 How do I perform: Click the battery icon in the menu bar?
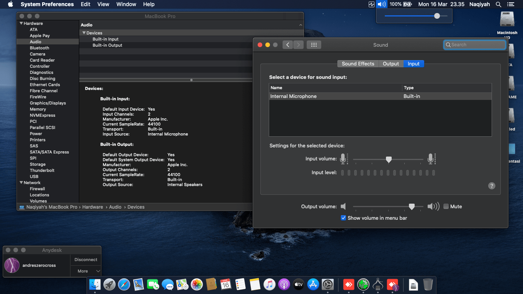[408, 4]
